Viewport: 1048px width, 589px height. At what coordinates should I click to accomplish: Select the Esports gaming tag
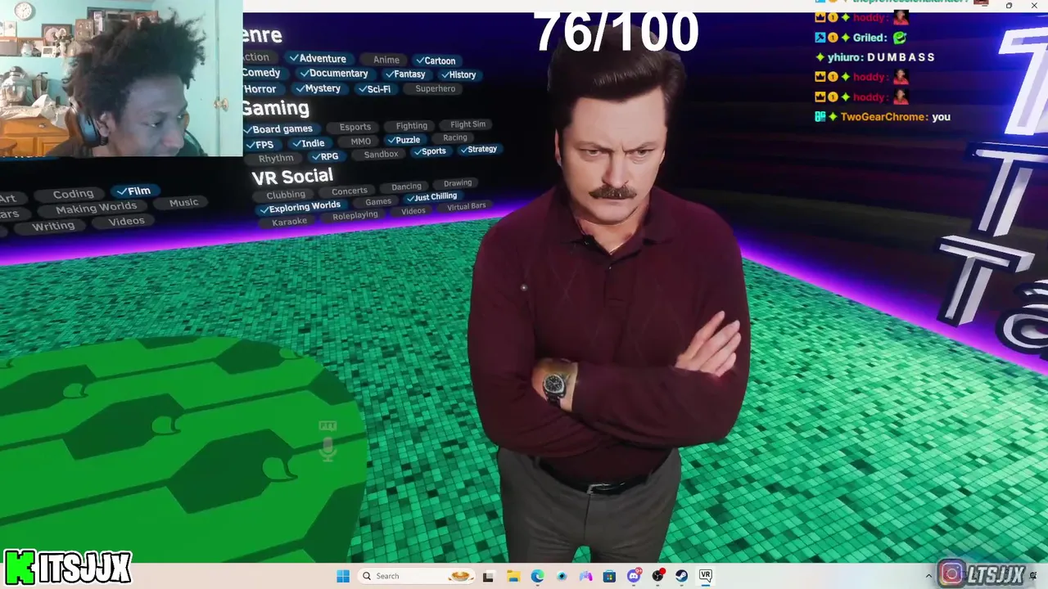point(355,127)
